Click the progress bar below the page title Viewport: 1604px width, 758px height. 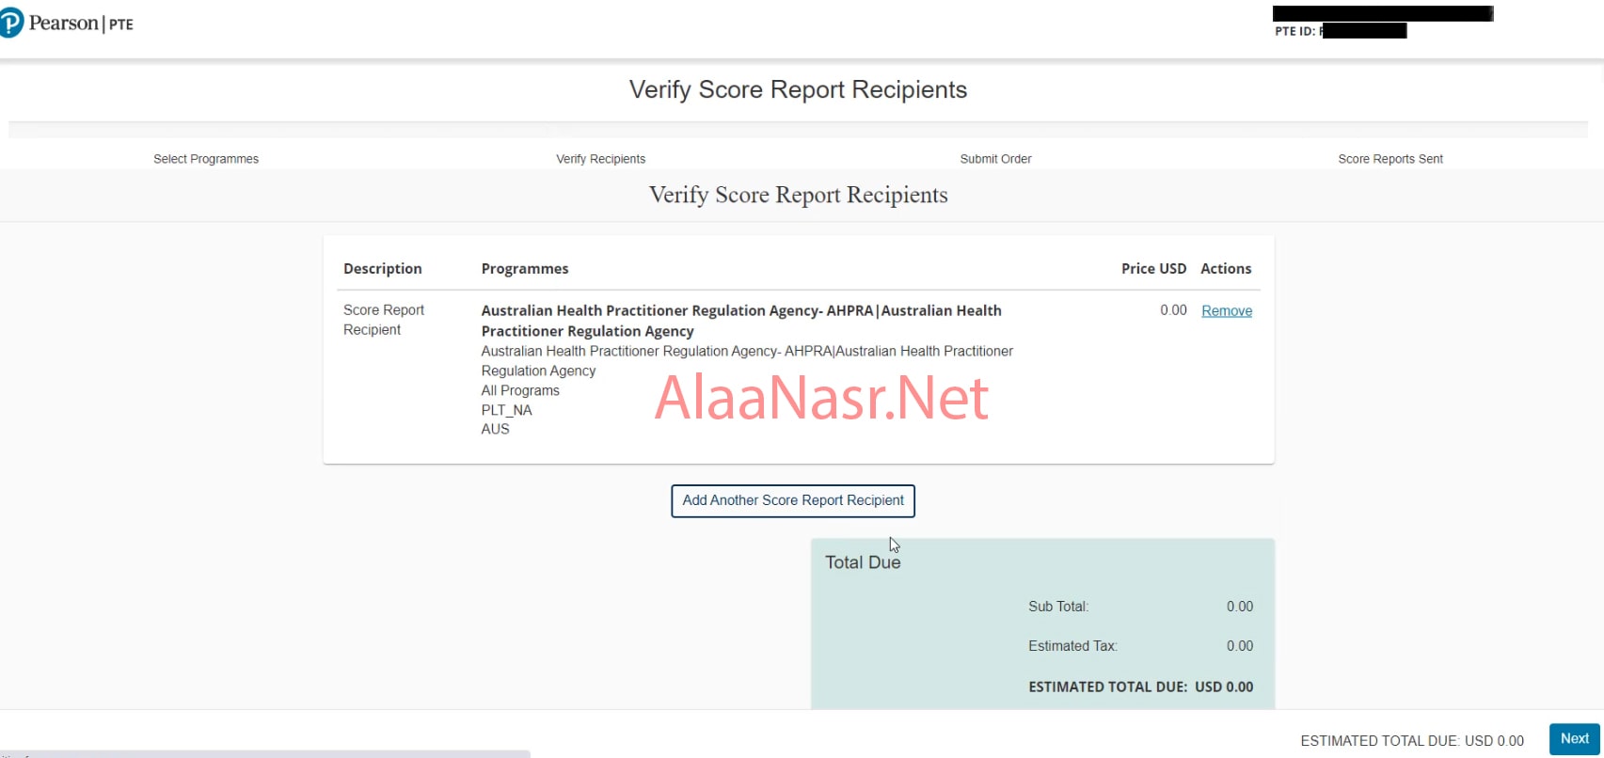click(798, 130)
